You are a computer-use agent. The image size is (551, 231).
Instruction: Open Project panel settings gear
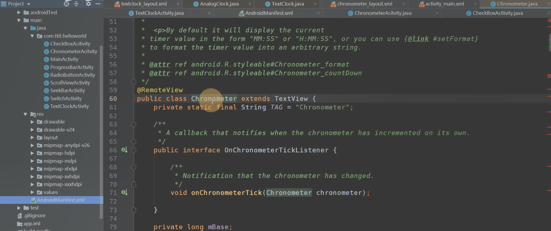[x=88, y=4]
